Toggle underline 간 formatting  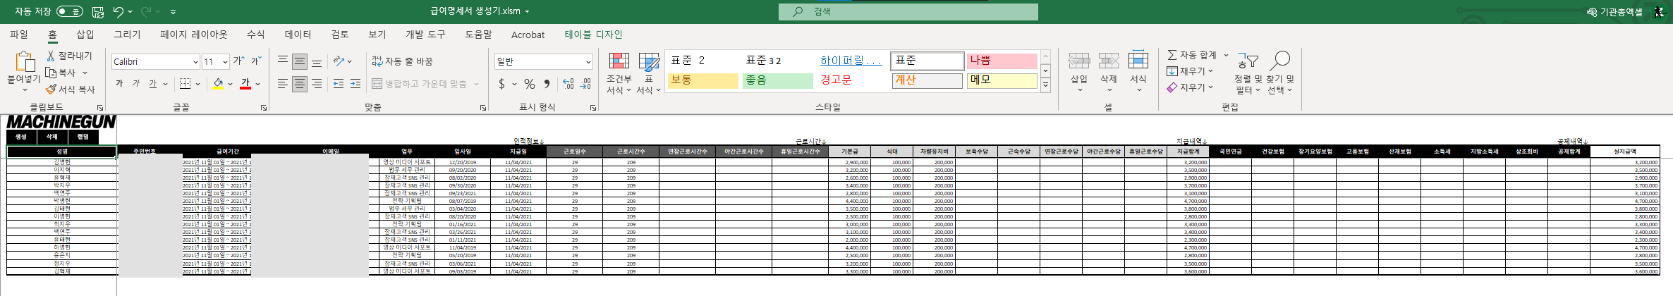(153, 84)
